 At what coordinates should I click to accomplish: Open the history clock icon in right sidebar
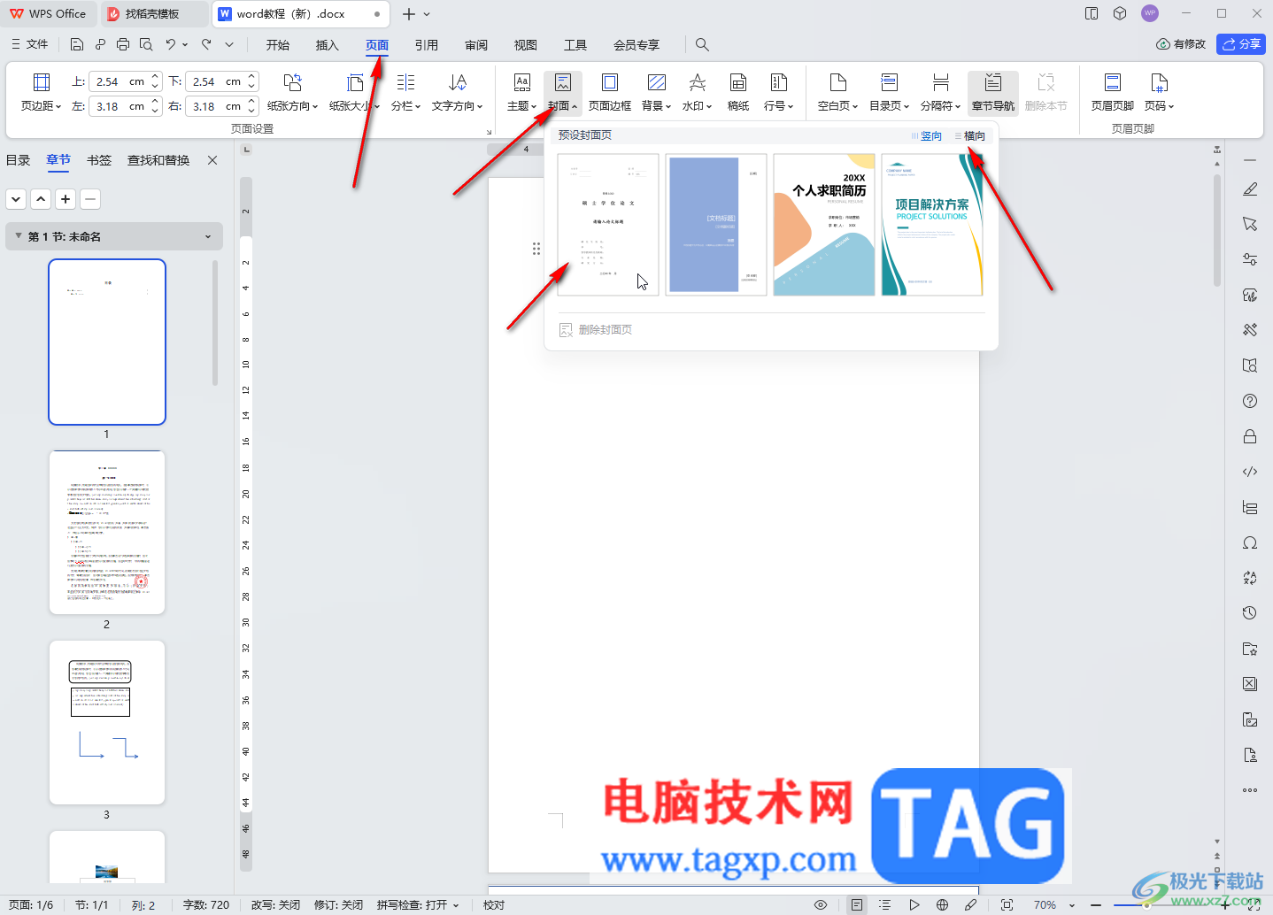pyautogui.click(x=1250, y=612)
